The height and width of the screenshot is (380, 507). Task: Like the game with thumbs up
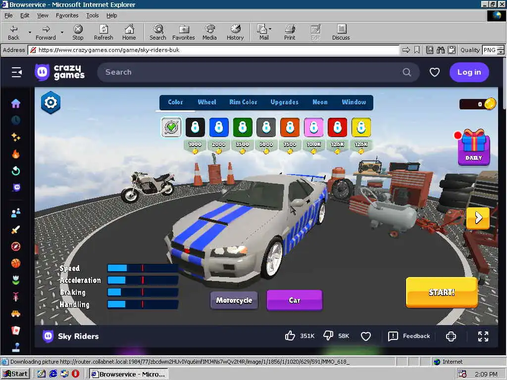tap(290, 336)
